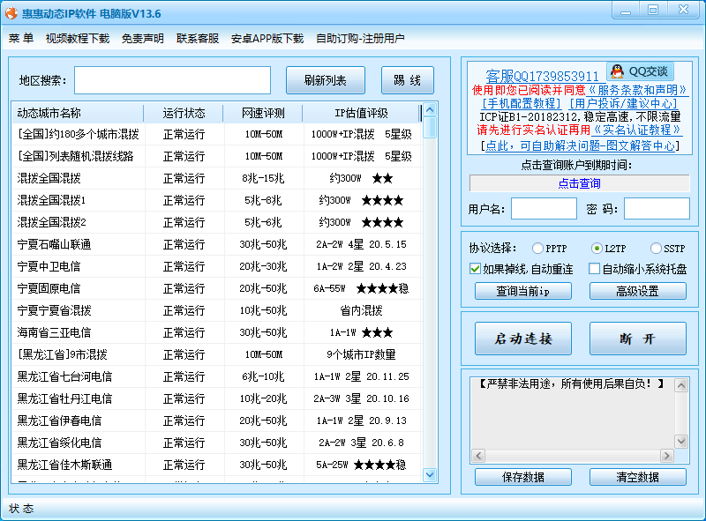Open 实名认证教程 link
706x521 pixels.
coord(636,130)
